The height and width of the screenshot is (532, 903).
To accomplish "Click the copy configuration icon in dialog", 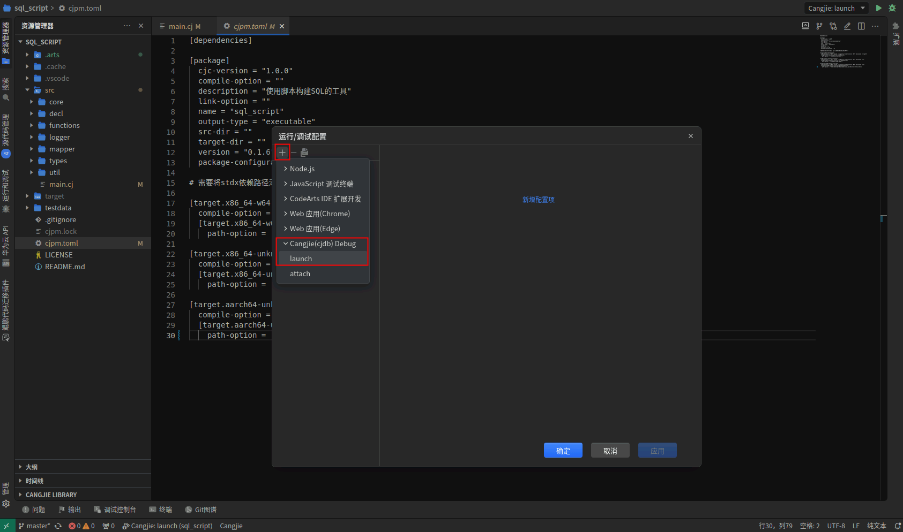I will coord(304,153).
